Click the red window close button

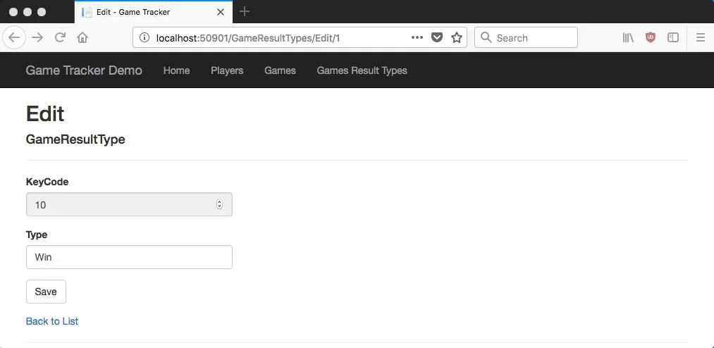(x=13, y=12)
